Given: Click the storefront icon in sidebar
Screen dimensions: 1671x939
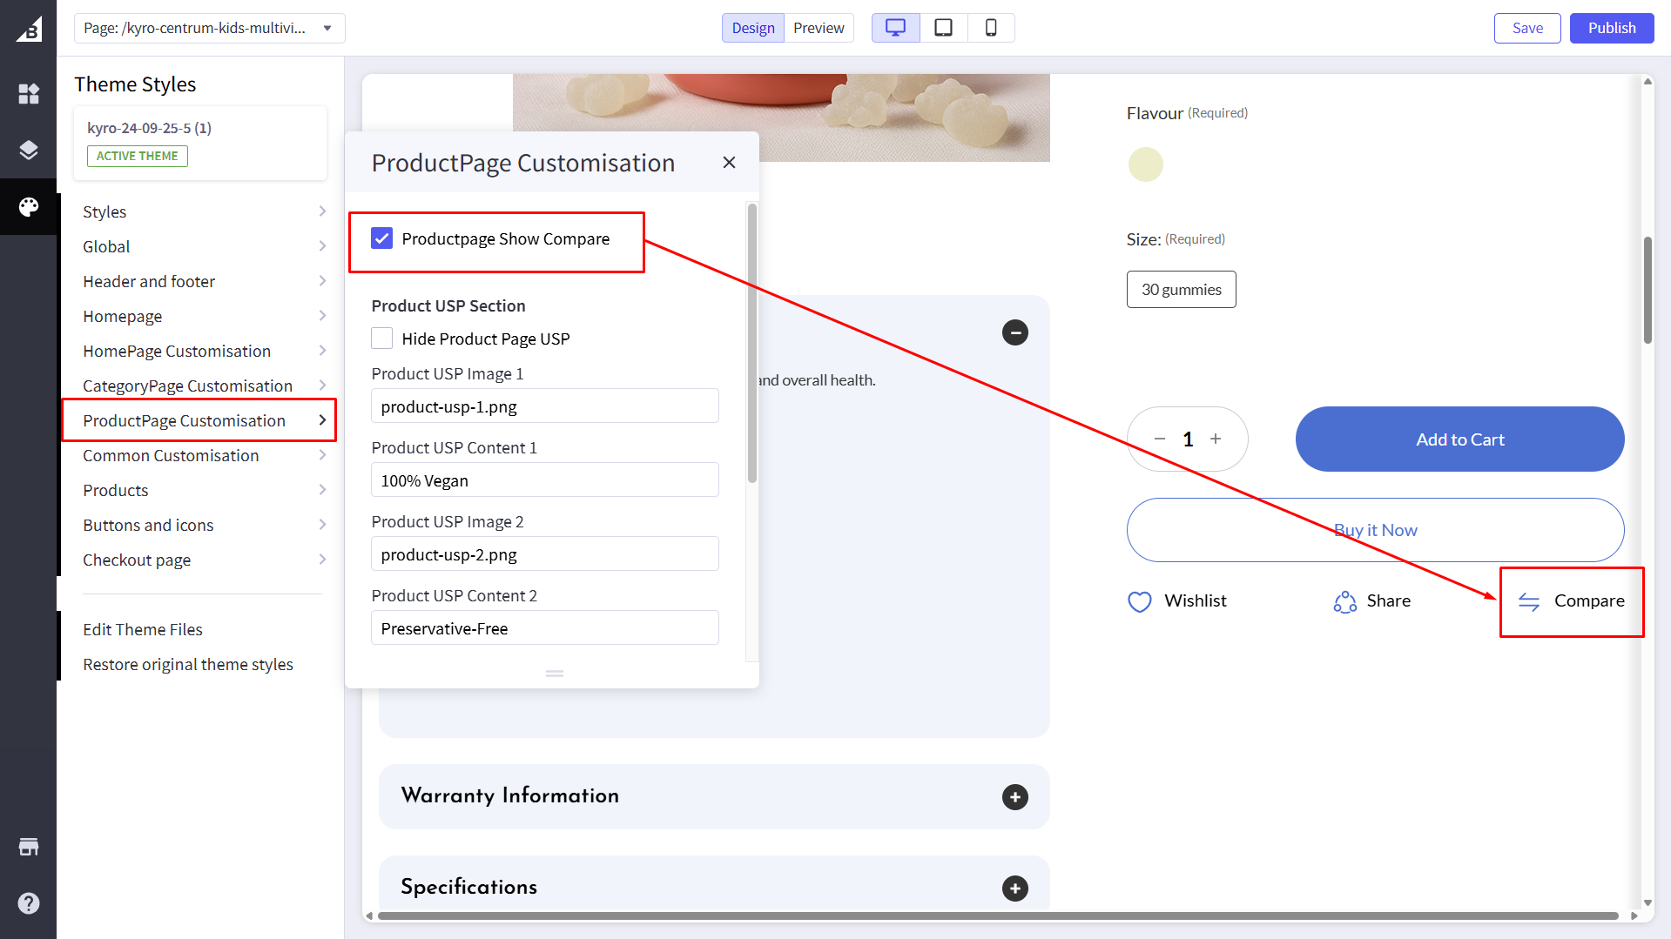Looking at the screenshot, I should click(29, 847).
